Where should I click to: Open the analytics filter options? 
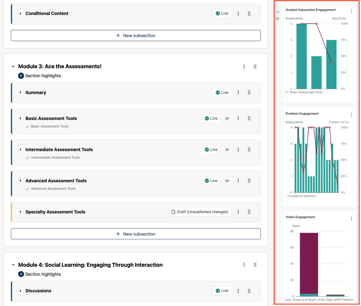click(x=277, y=19)
